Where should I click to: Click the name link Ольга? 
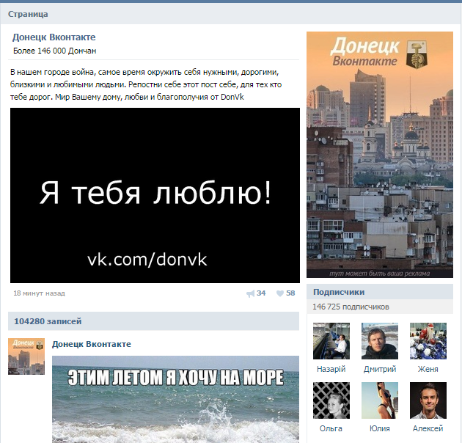coord(331,428)
